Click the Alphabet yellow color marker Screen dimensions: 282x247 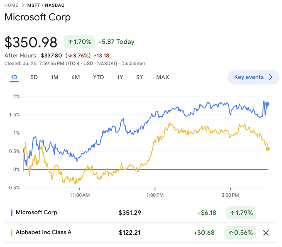click(12, 232)
